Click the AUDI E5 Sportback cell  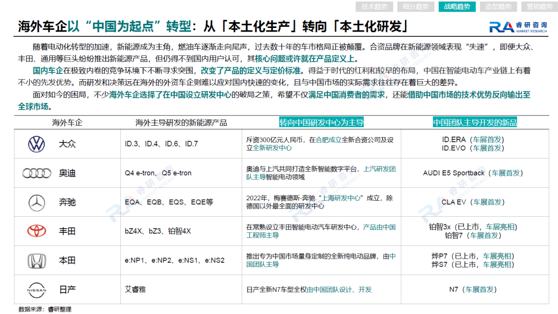click(454, 173)
